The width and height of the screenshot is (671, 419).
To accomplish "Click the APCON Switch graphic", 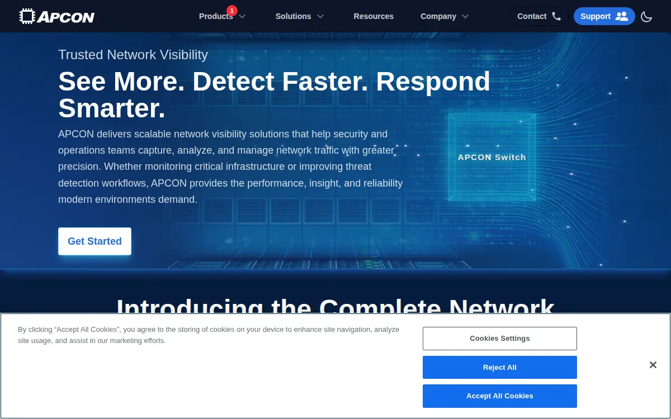I will click(x=492, y=157).
